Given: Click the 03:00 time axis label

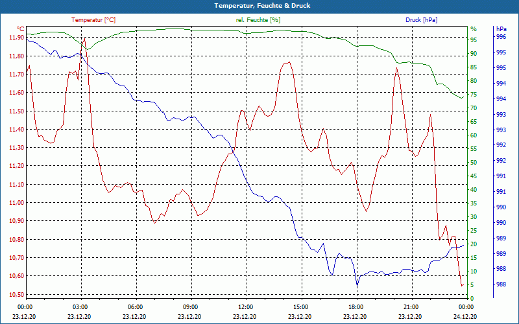Looking at the screenshot, I should coord(79,307).
